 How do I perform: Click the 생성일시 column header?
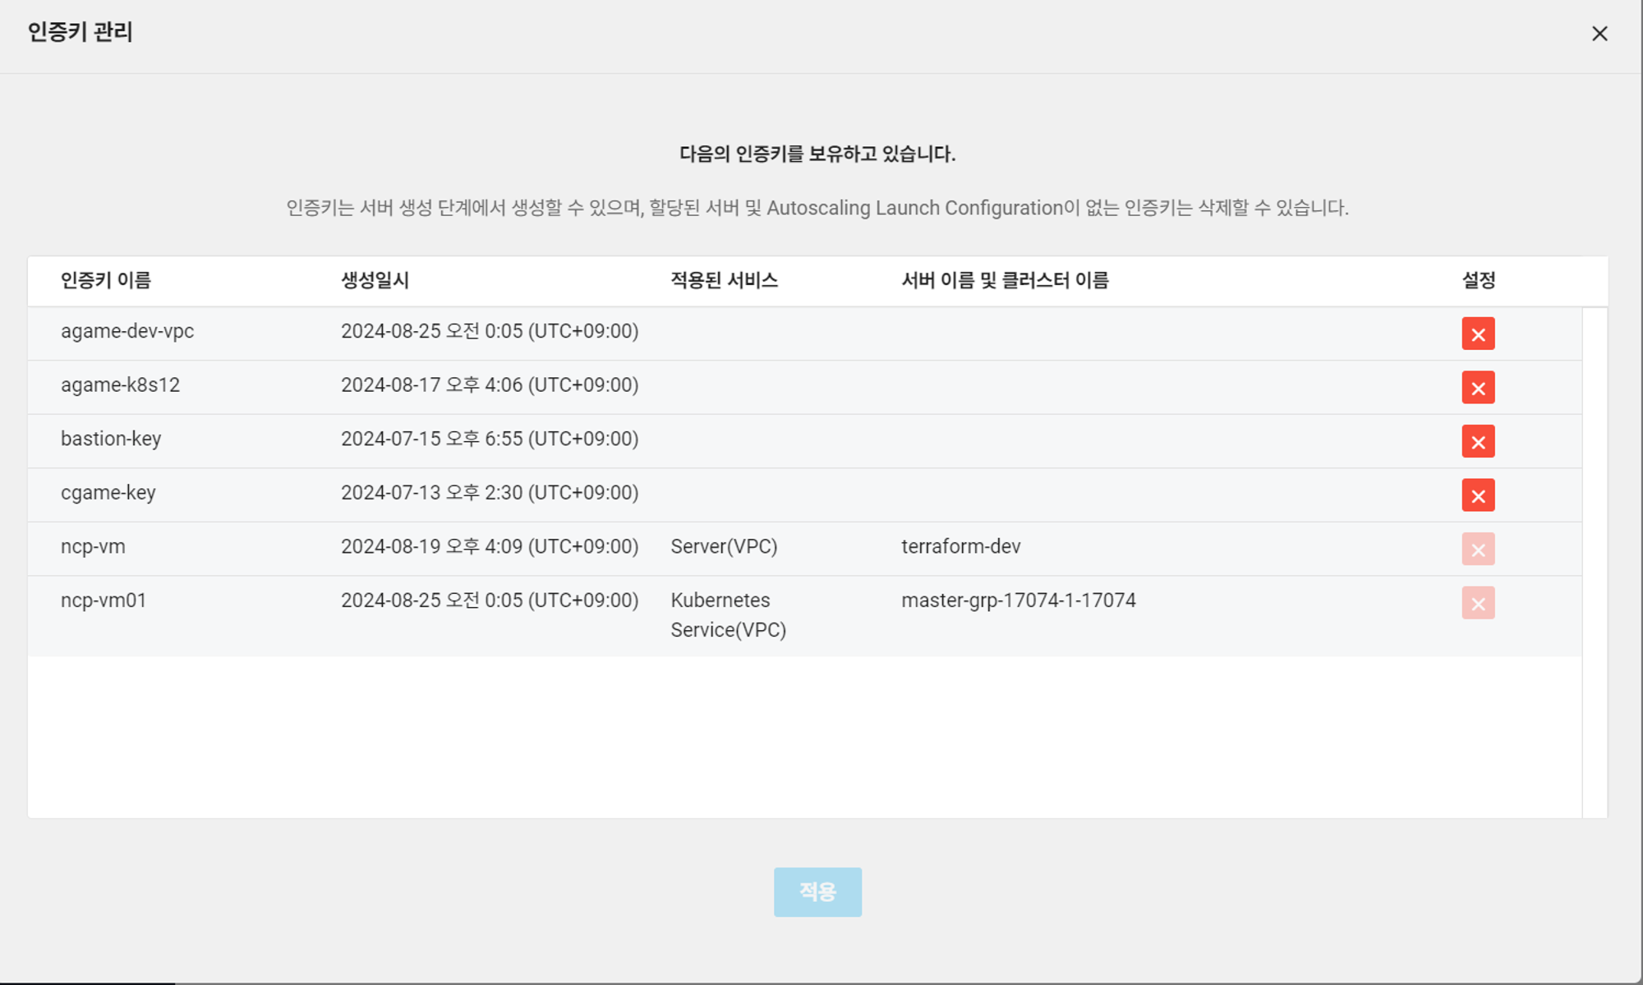375,280
